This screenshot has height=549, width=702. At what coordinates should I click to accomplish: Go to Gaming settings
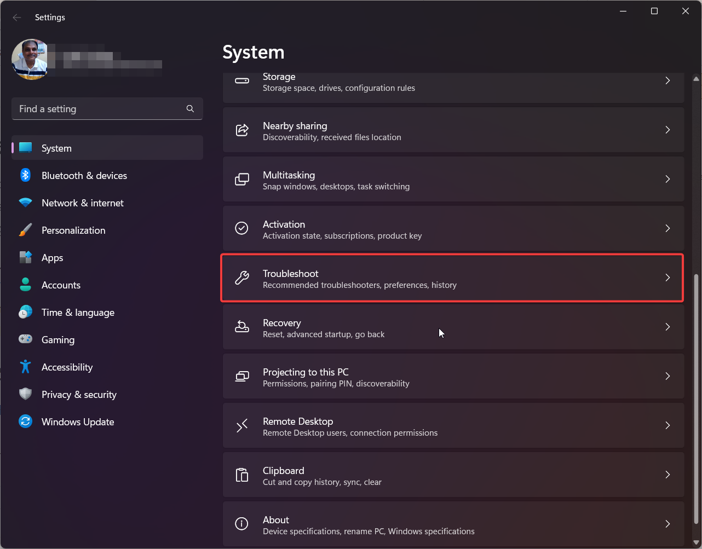(x=107, y=339)
